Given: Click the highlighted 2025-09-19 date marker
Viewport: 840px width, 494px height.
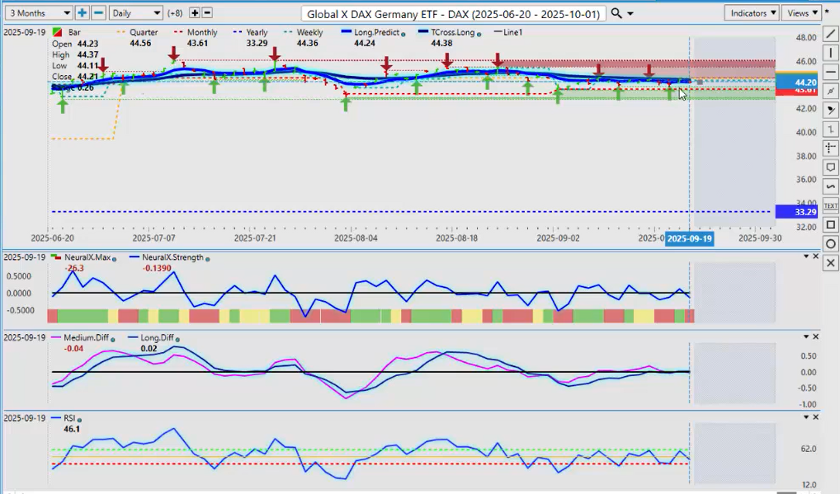Looking at the screenshot, I should (690, 238).
